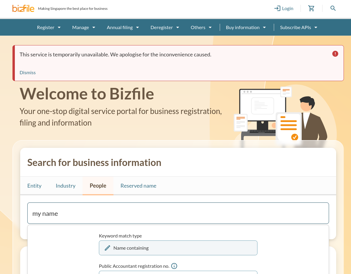This screenshot has width=351, height=274.
Task: Click the Bizfile logo
Action: [23, 8]
